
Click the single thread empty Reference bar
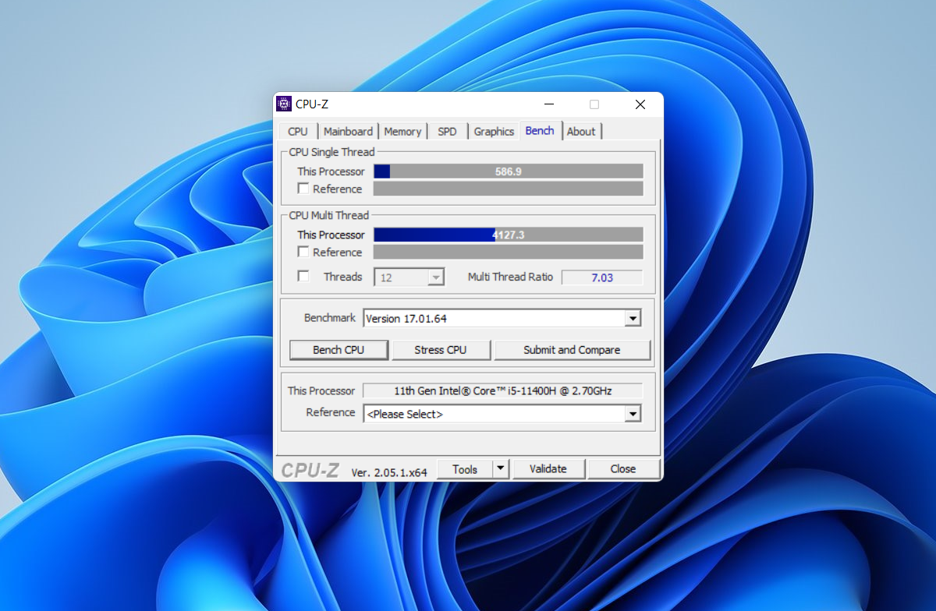[509, 189]
